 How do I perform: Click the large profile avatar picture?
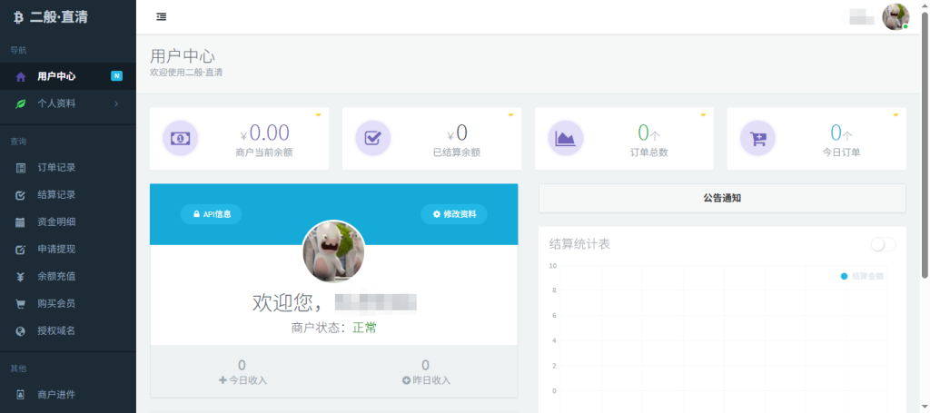pyautogui.click(x=334, y=251)
